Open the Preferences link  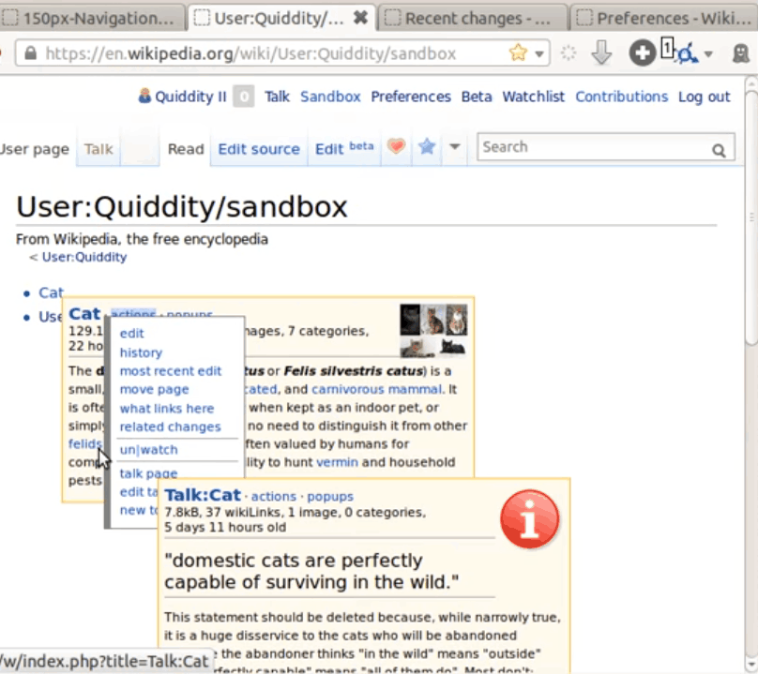pyautogui.click(x=410, y=97)
